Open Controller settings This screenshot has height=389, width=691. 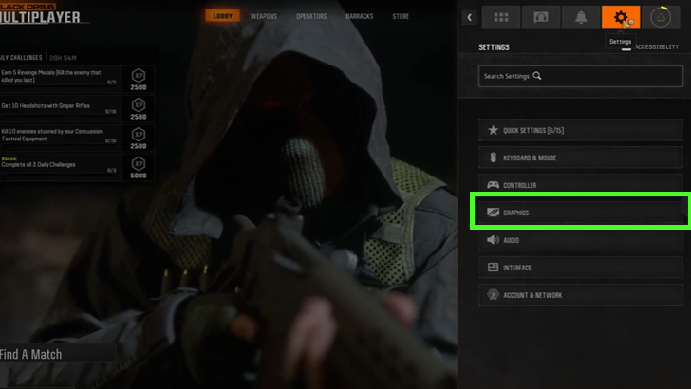point(581,185)
